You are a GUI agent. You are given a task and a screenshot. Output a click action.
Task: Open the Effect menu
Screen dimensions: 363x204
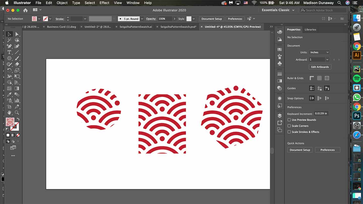click(x=104, y=3)
